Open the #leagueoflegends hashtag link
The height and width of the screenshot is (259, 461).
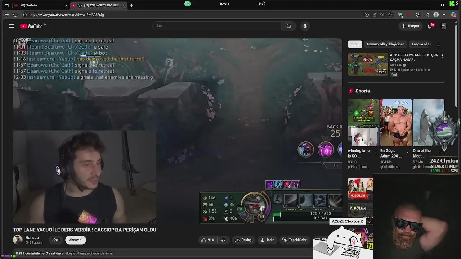[x=91, y=253]
